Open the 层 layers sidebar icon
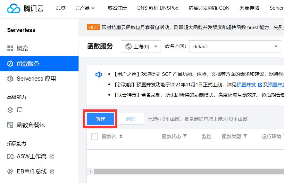Screen dimensions: 284x183 [10, 110]
